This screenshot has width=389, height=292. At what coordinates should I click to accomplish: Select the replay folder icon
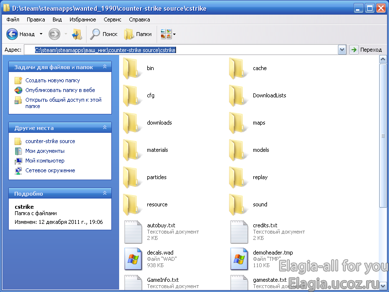pyautogui.click(x=238, y=178)
